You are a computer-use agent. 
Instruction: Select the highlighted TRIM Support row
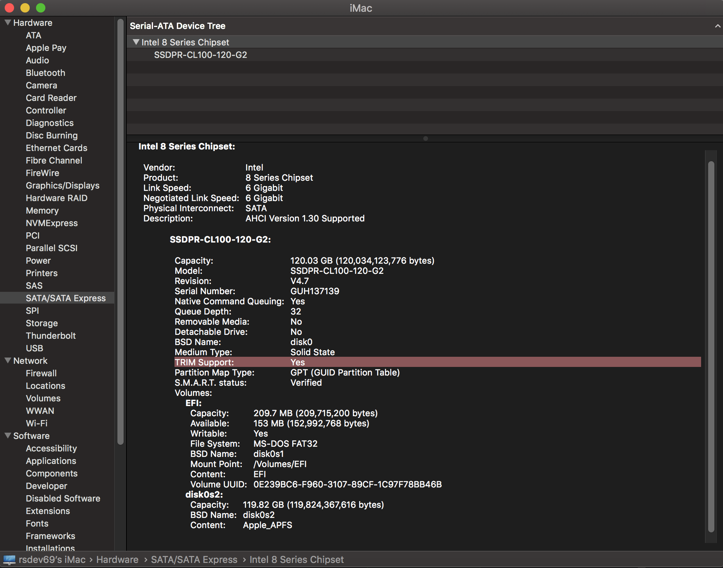tap(437, 362)
